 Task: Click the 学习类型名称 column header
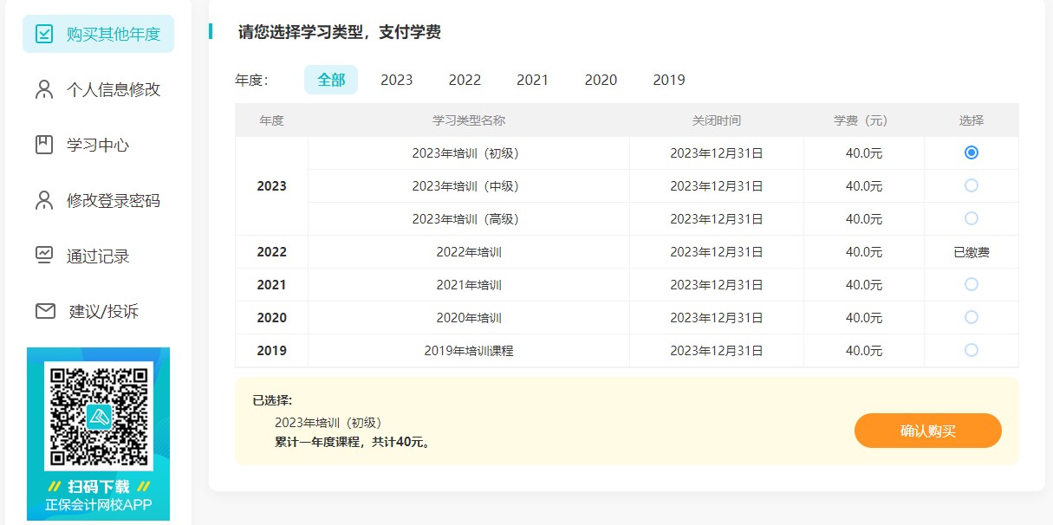tap(469, 120)
